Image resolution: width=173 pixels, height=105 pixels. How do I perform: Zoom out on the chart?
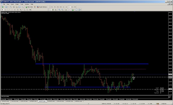click(62, 10)
